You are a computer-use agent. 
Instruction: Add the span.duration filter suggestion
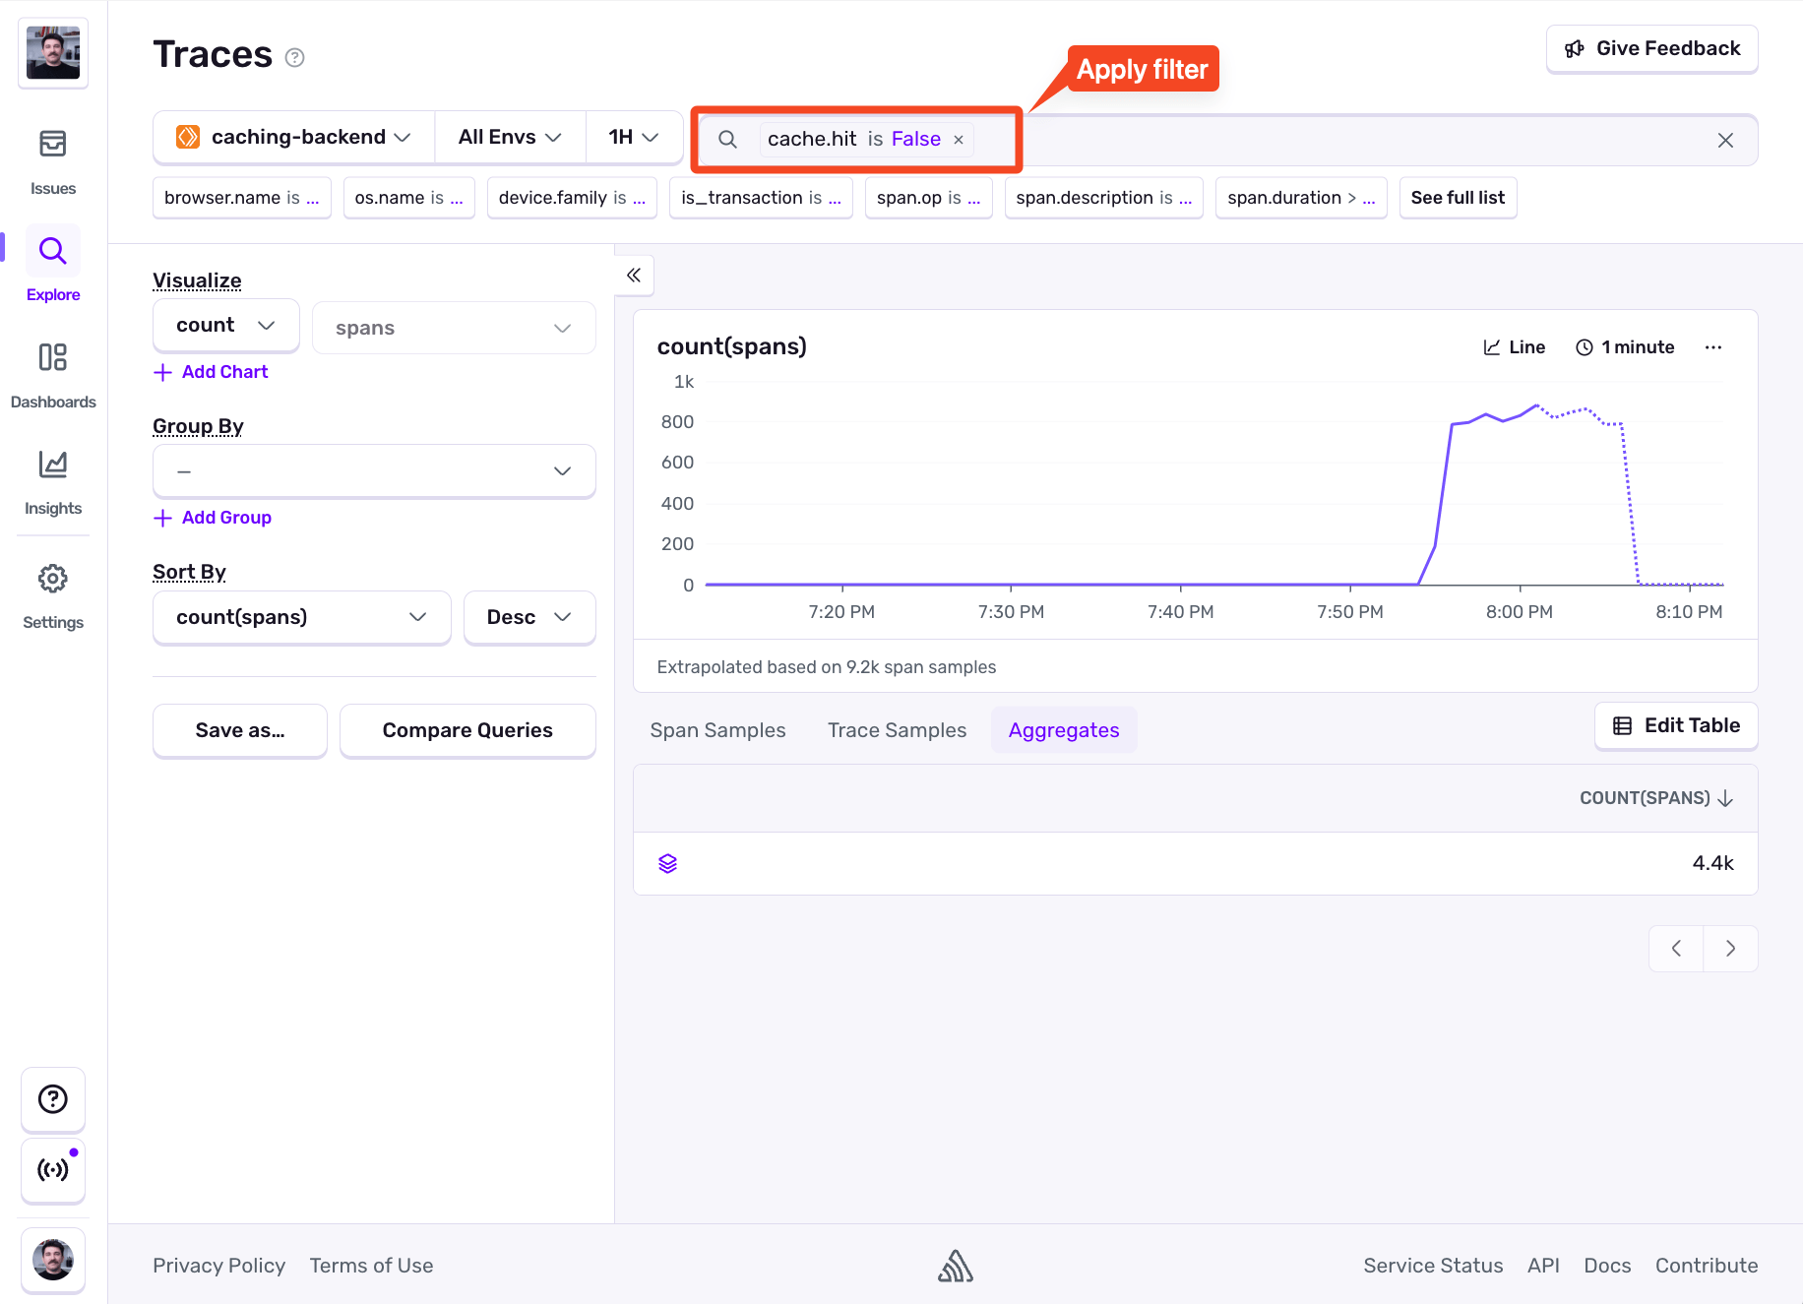point(1301,198)
